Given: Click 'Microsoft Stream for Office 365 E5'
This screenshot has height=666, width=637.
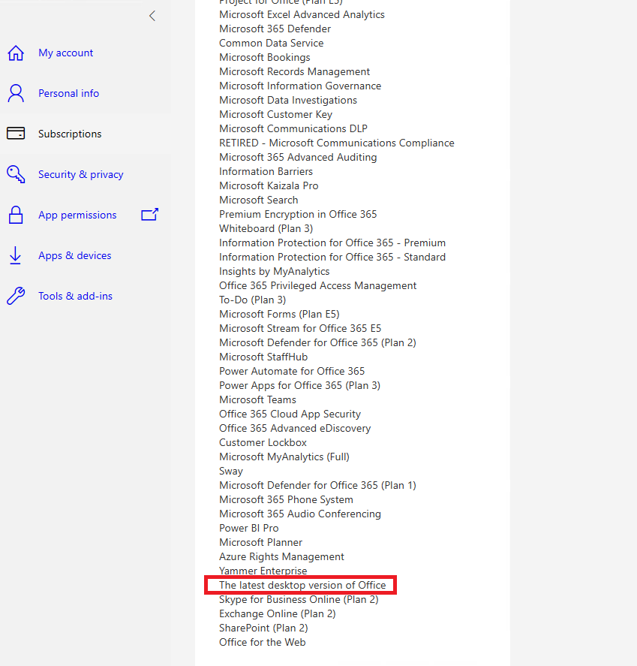Looking at the screenshot, I should tap(300, 328).
